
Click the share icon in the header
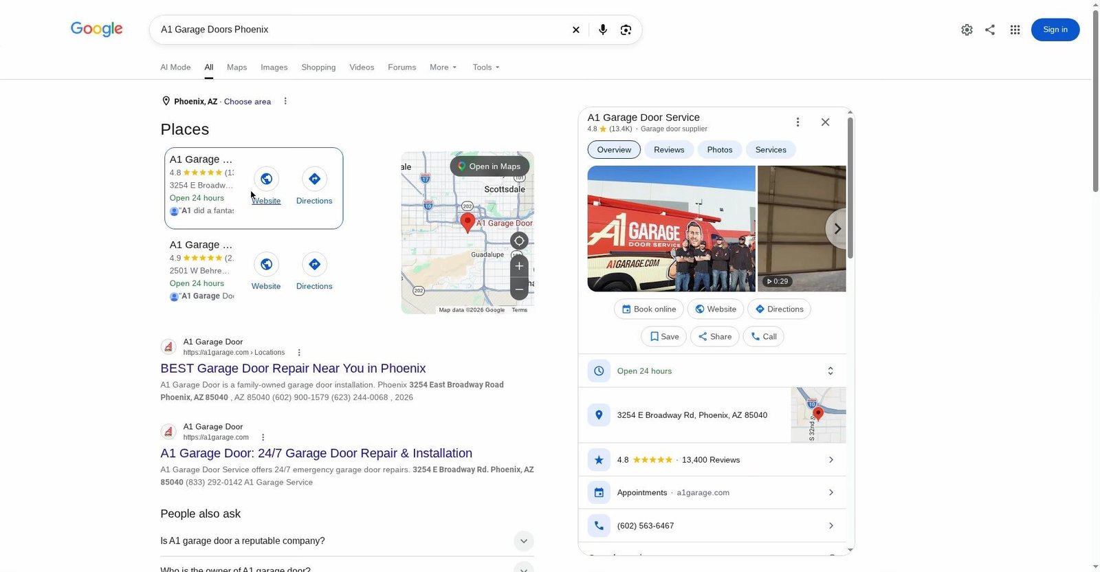point(990,30)
